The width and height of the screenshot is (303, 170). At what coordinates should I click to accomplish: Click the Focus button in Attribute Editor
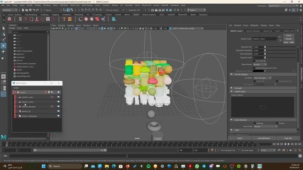pos(289,35)
